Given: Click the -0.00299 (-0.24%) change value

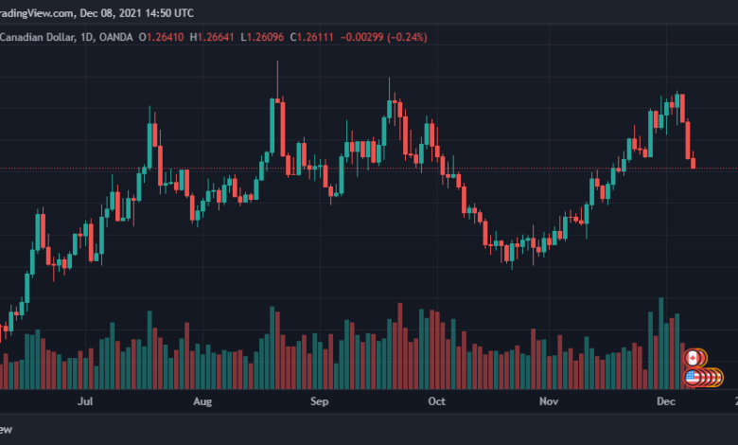Looking at the screenshot, I should click(x=383, y=37).
